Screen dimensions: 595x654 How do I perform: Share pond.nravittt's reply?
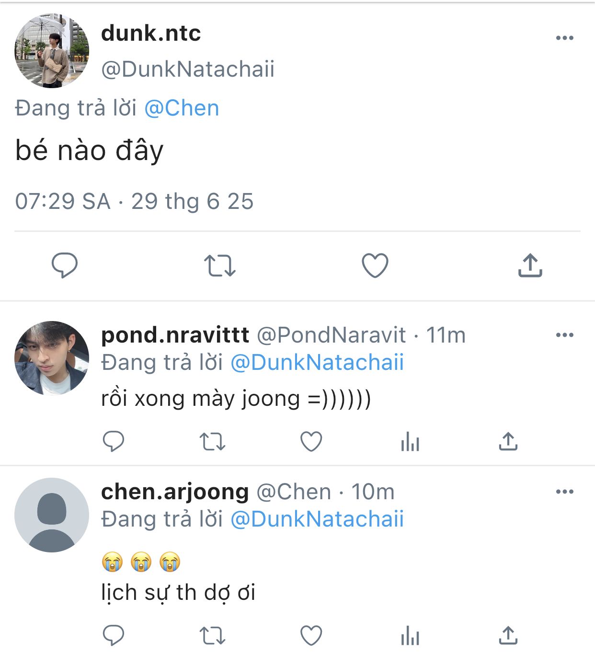click(x=508, y=441)
